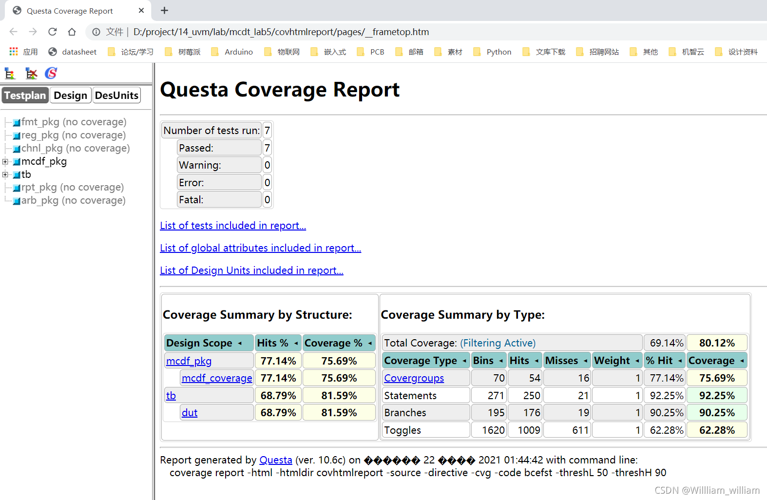
Task: Sort by Bins column arrow
Action: click(501, 361)
